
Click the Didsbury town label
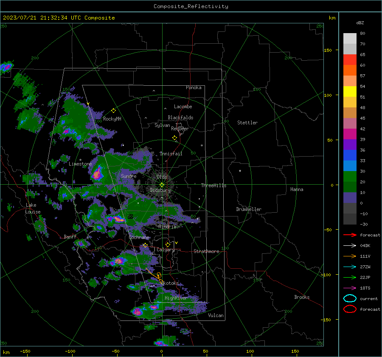click(160, 190)
